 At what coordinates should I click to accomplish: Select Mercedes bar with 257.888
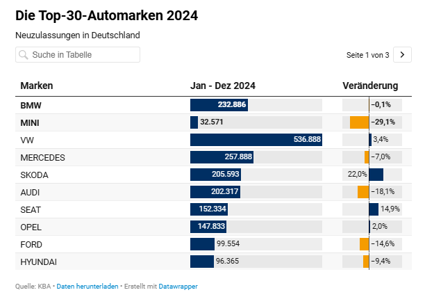click(222, 157)
